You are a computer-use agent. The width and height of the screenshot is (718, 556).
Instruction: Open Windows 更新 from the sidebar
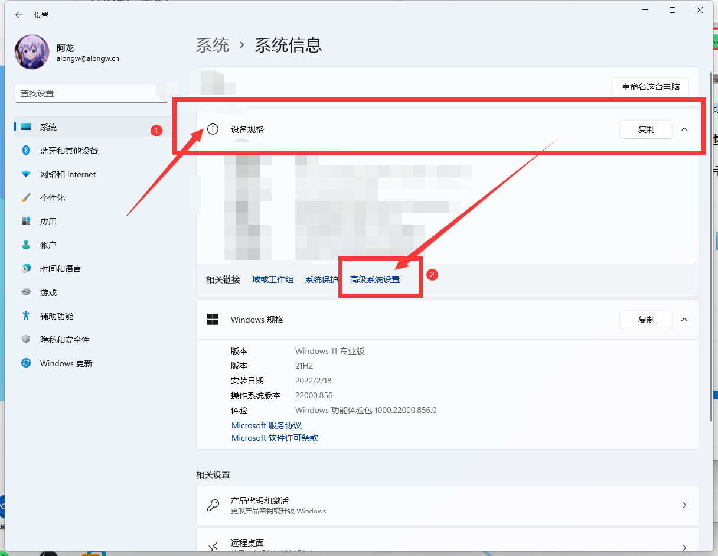click(66, 363)
